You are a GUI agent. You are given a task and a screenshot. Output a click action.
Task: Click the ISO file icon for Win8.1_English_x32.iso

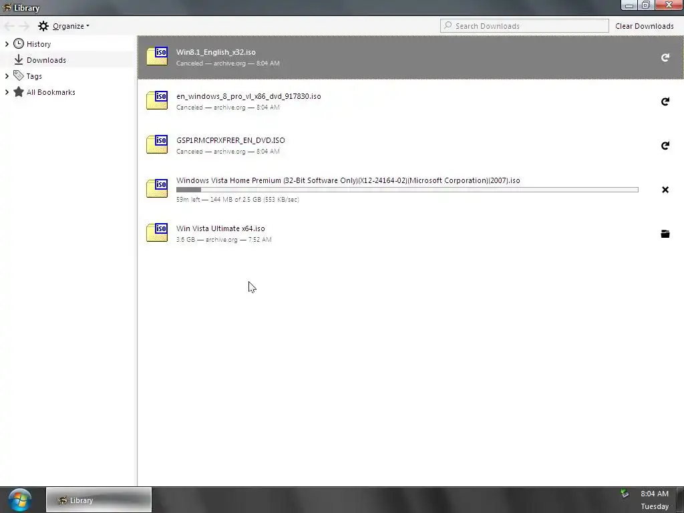pyautogui.click(x=157, y=57)
